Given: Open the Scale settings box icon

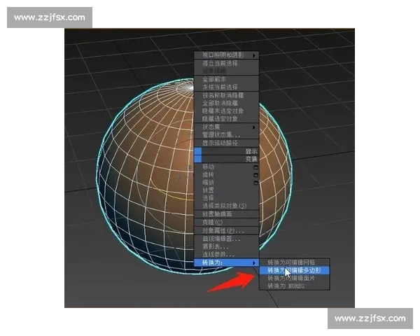Looking at the screenshot, I should point(255,182).
